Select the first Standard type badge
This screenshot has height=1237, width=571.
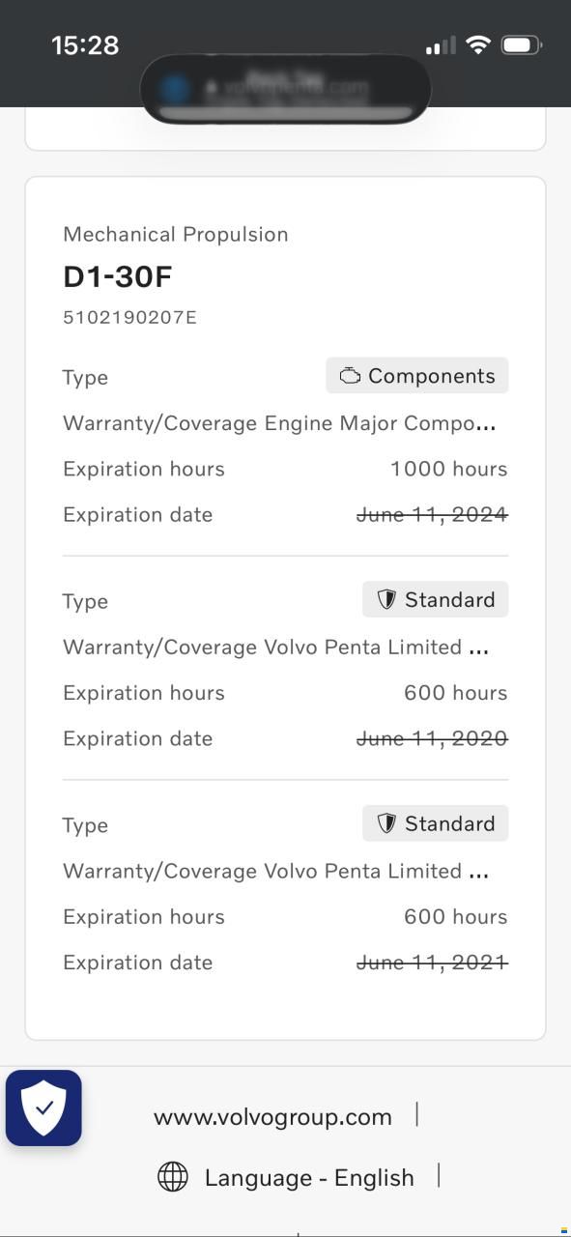[436, 600]
